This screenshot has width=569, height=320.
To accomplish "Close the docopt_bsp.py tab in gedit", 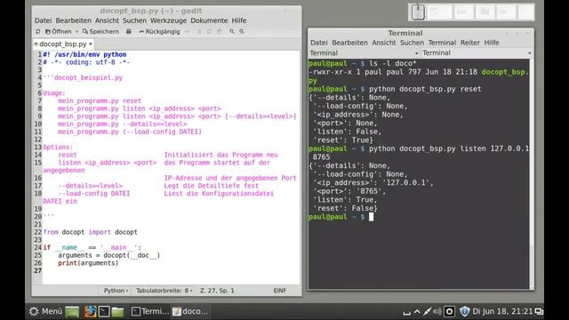I will click(x=91, y=44).
